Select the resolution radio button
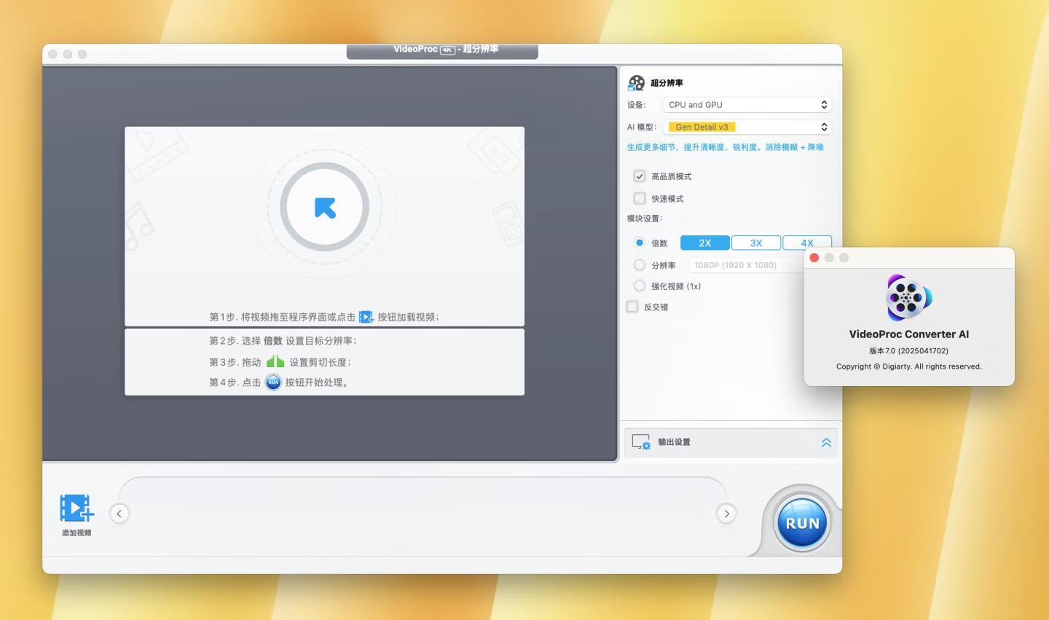1049x620 pixels. pos(640,264)
